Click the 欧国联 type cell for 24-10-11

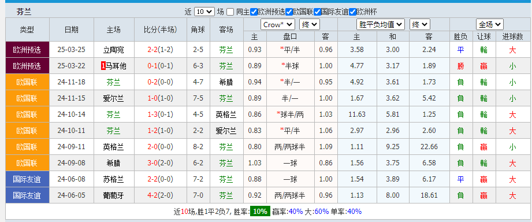27,131
